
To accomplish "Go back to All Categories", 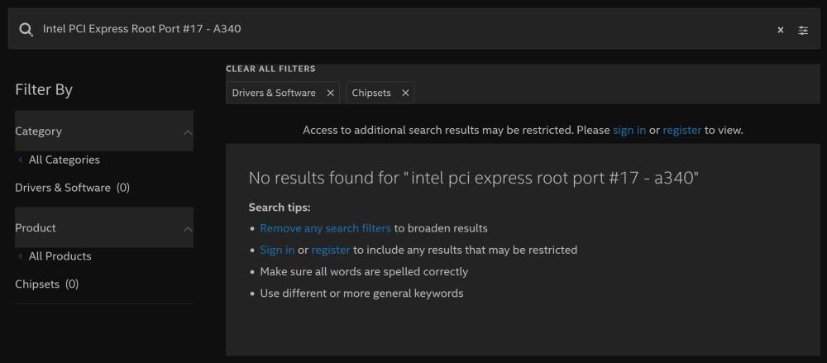I will coord(64,160).
